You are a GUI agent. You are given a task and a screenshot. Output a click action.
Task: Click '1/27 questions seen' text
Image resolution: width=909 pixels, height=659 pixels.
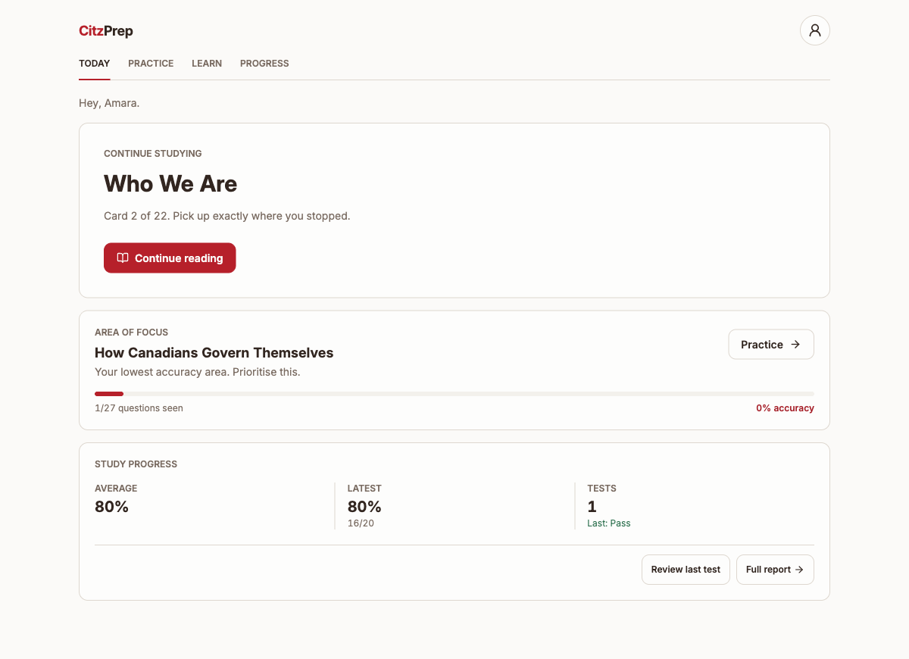coord(139,408)
